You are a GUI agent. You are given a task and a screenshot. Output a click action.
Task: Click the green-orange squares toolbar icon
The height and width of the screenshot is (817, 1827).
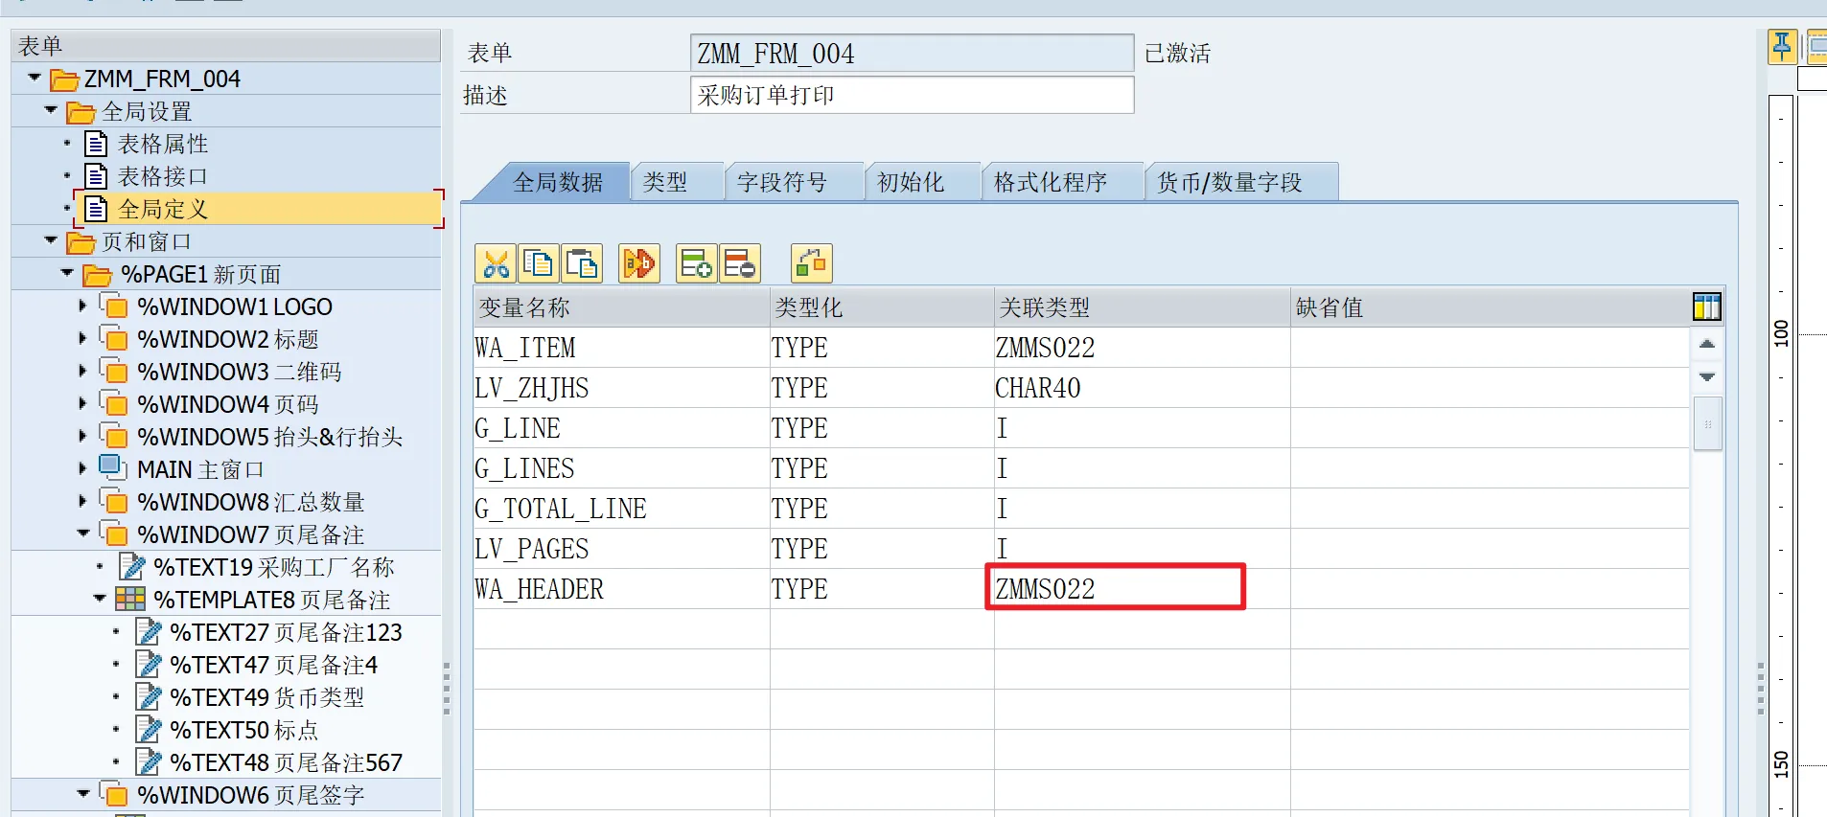point(811,263)
